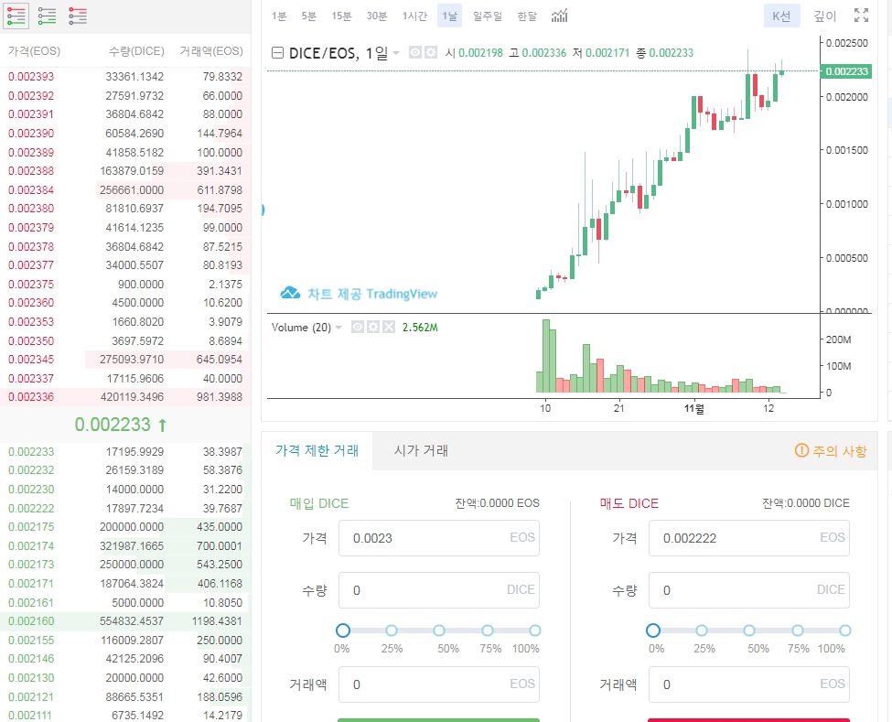This screenshot has height=722, width=892.
Task: Set buy slider to 75%
Action: 488,630
